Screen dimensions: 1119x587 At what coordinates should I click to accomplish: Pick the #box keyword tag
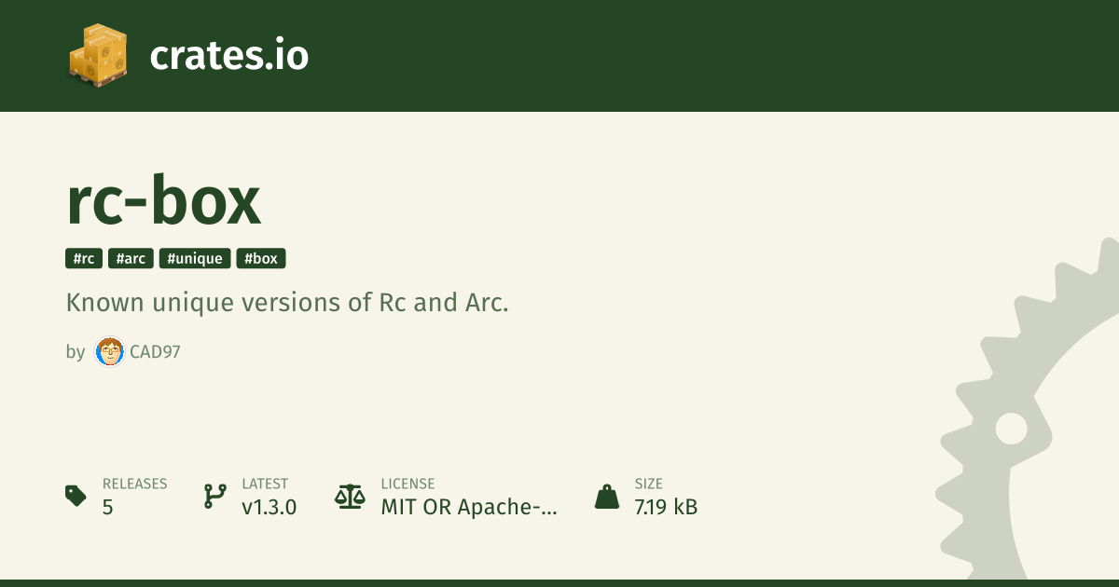point(261,259)
